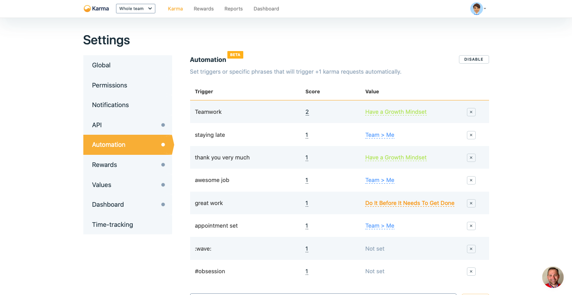Click the #obsession trigger text
The height and width of the screenshot is (295, 572).
point(210,272)
